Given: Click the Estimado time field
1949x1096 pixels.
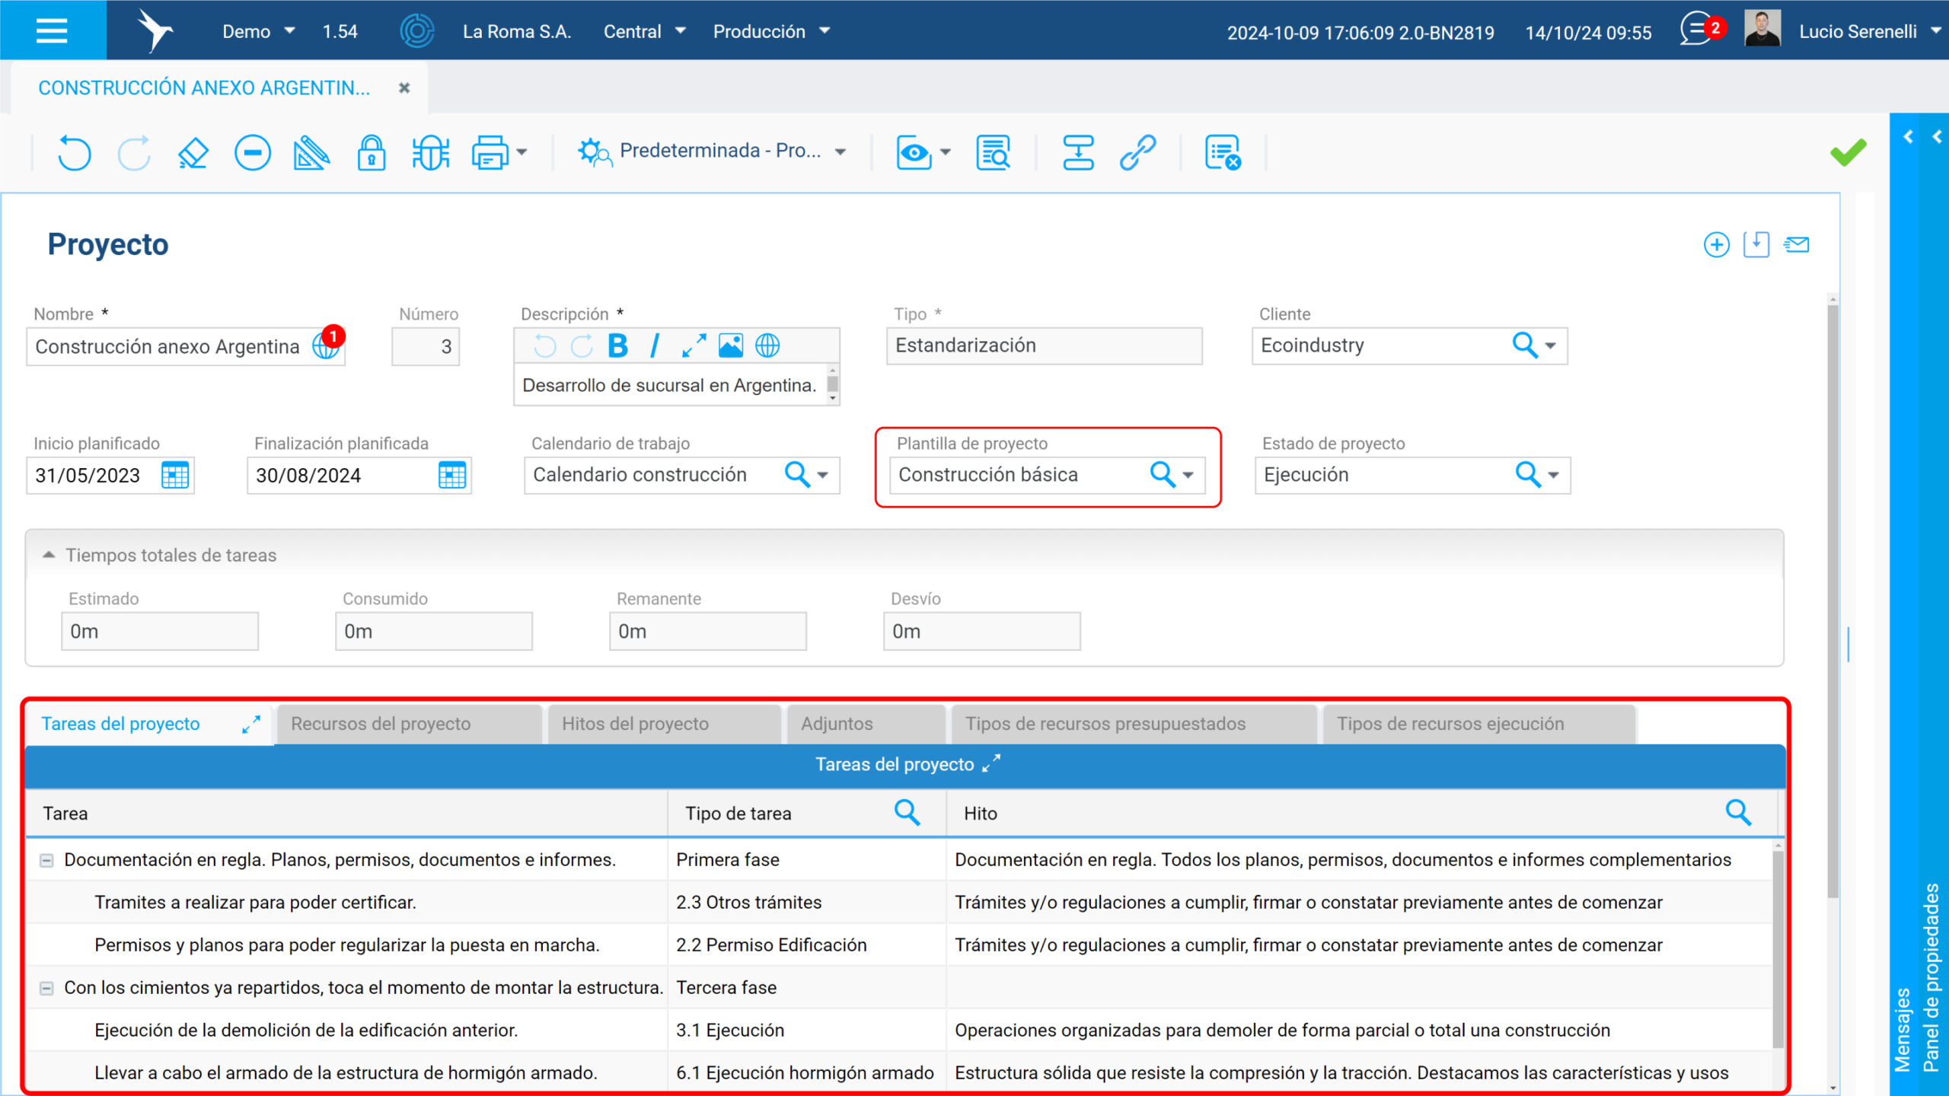Looking at the screenshot, I should pyautogui.click(x=160, y=631).
